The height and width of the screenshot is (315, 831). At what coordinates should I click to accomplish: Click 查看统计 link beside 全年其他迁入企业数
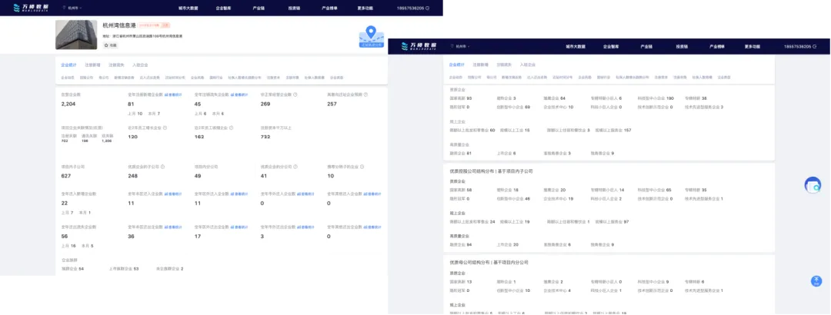(x=372, y=194)
